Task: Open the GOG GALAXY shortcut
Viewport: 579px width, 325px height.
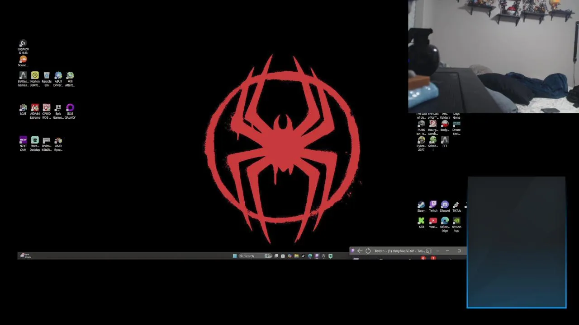Action: coord(70,111)
